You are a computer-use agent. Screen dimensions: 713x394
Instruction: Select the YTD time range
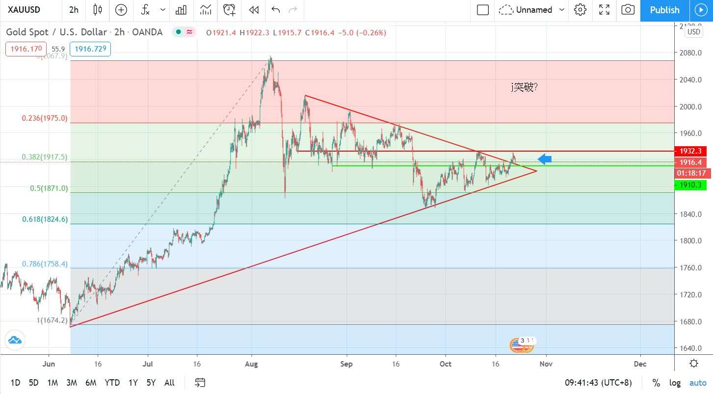112,383
